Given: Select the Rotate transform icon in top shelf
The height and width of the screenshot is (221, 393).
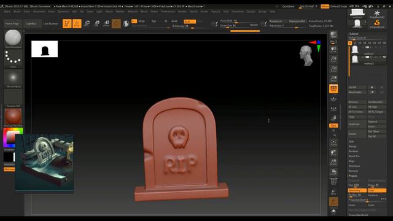Looking at the screenshot, I should (106, 23).
